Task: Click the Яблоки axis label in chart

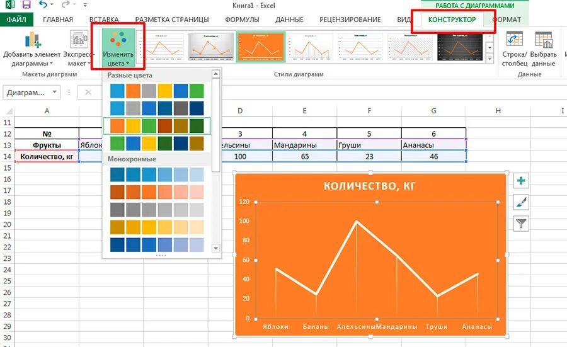Action: tap(275, 327)
